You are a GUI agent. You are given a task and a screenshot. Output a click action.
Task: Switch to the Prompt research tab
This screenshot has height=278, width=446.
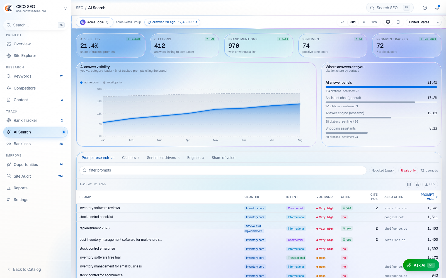pos(98,158)
